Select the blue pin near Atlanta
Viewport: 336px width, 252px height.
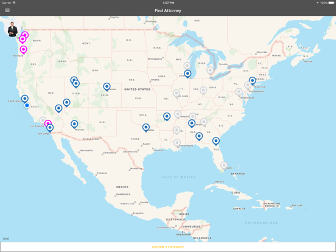(x=192, y=124)
